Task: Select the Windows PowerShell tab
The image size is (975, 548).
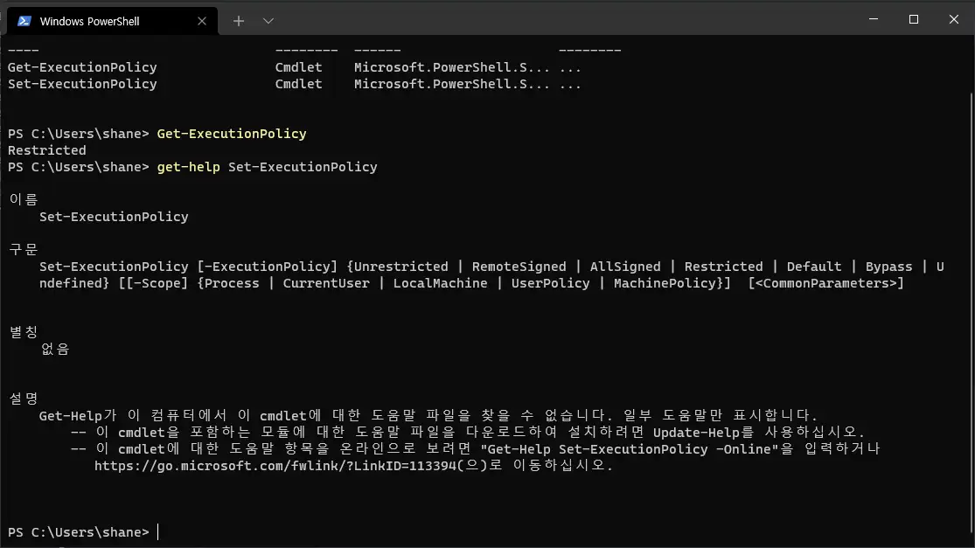Action: click(x=113, y=21)
